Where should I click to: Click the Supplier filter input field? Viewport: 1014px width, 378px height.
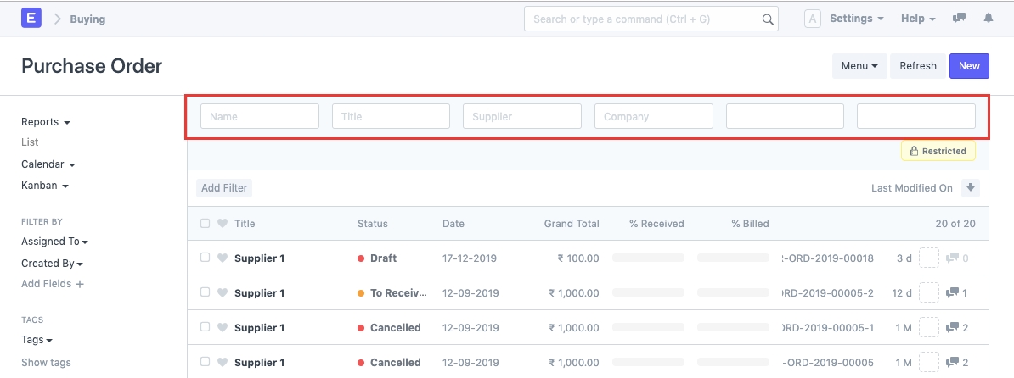(x=521, y=116)
